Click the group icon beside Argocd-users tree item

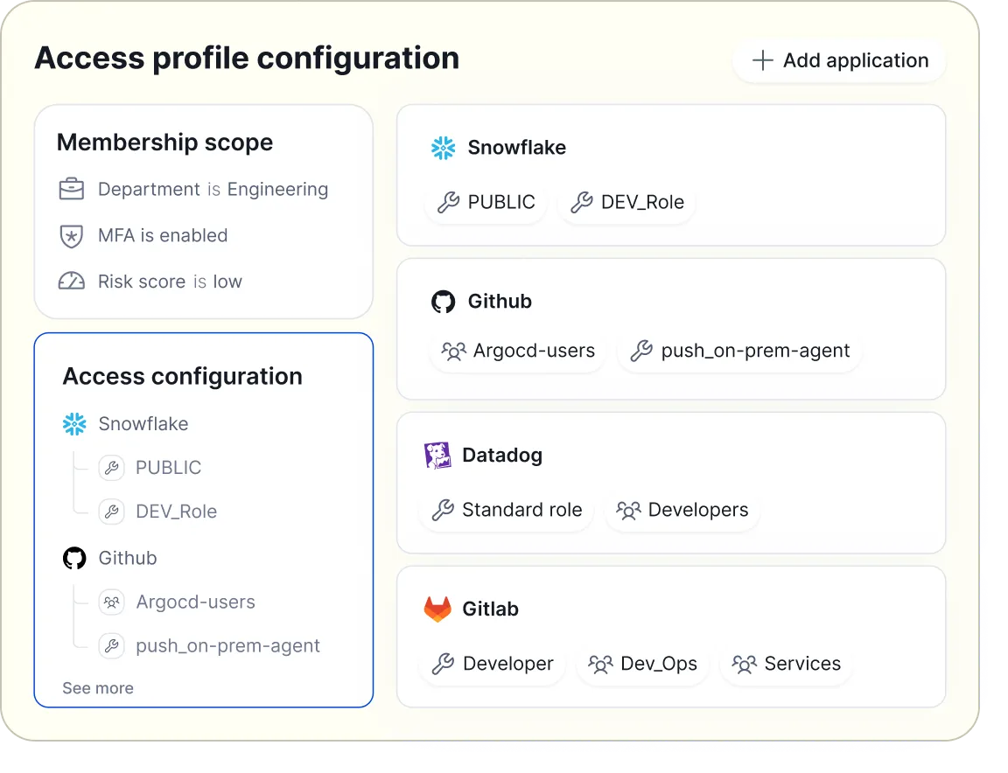[112, 602]
